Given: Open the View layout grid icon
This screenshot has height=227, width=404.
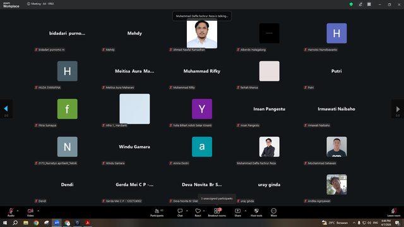Looking at the screenshot, I should click(369, 4).
